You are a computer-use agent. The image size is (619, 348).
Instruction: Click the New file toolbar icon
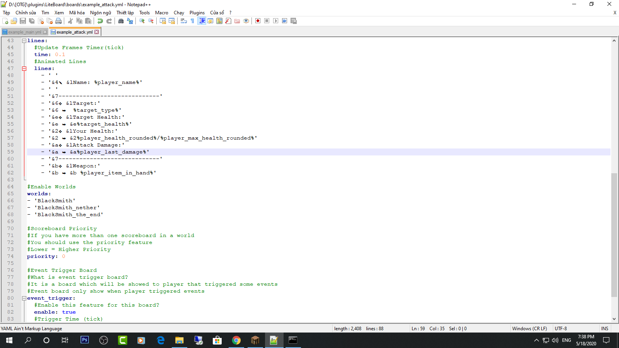tap(5, 21)
